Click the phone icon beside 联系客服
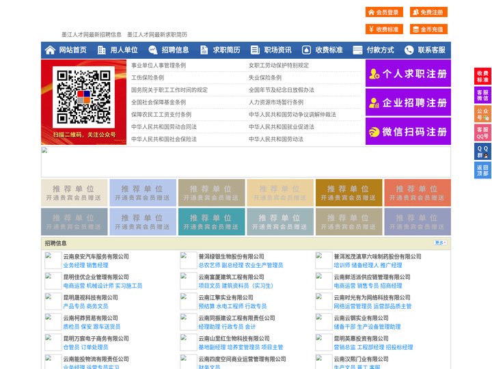Image resolution: width=492 pixels, height=369 pixels. click(x=409, y=50)
